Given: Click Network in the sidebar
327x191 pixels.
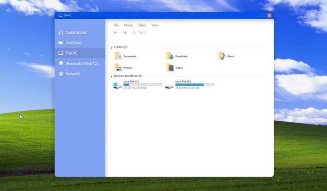Looking at the screenshot, I should point(72,73).
